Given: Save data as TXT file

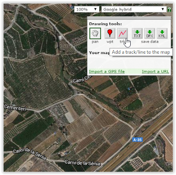Looking at the screenshot, I should click(x=137, y=33).
